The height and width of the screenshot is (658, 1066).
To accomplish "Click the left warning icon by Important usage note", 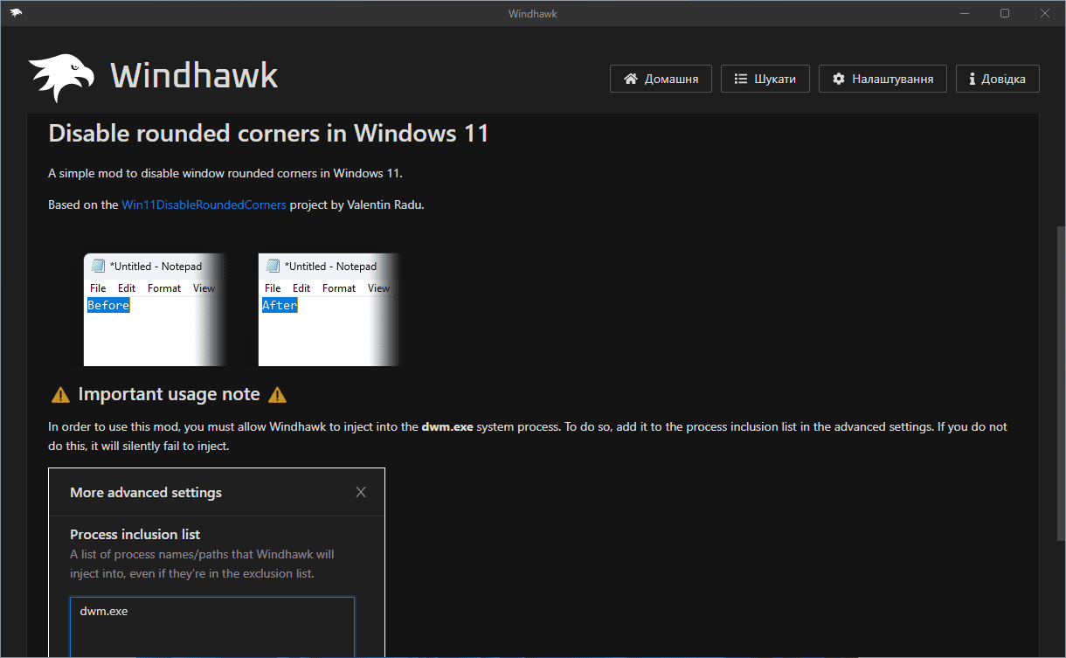I will click(x=60, y=395).
